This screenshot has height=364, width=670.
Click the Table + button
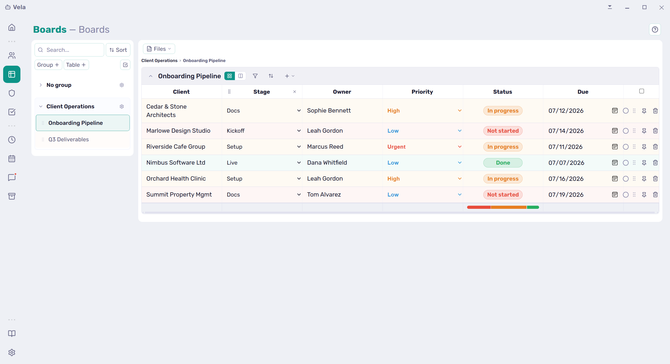coord(76,65)
